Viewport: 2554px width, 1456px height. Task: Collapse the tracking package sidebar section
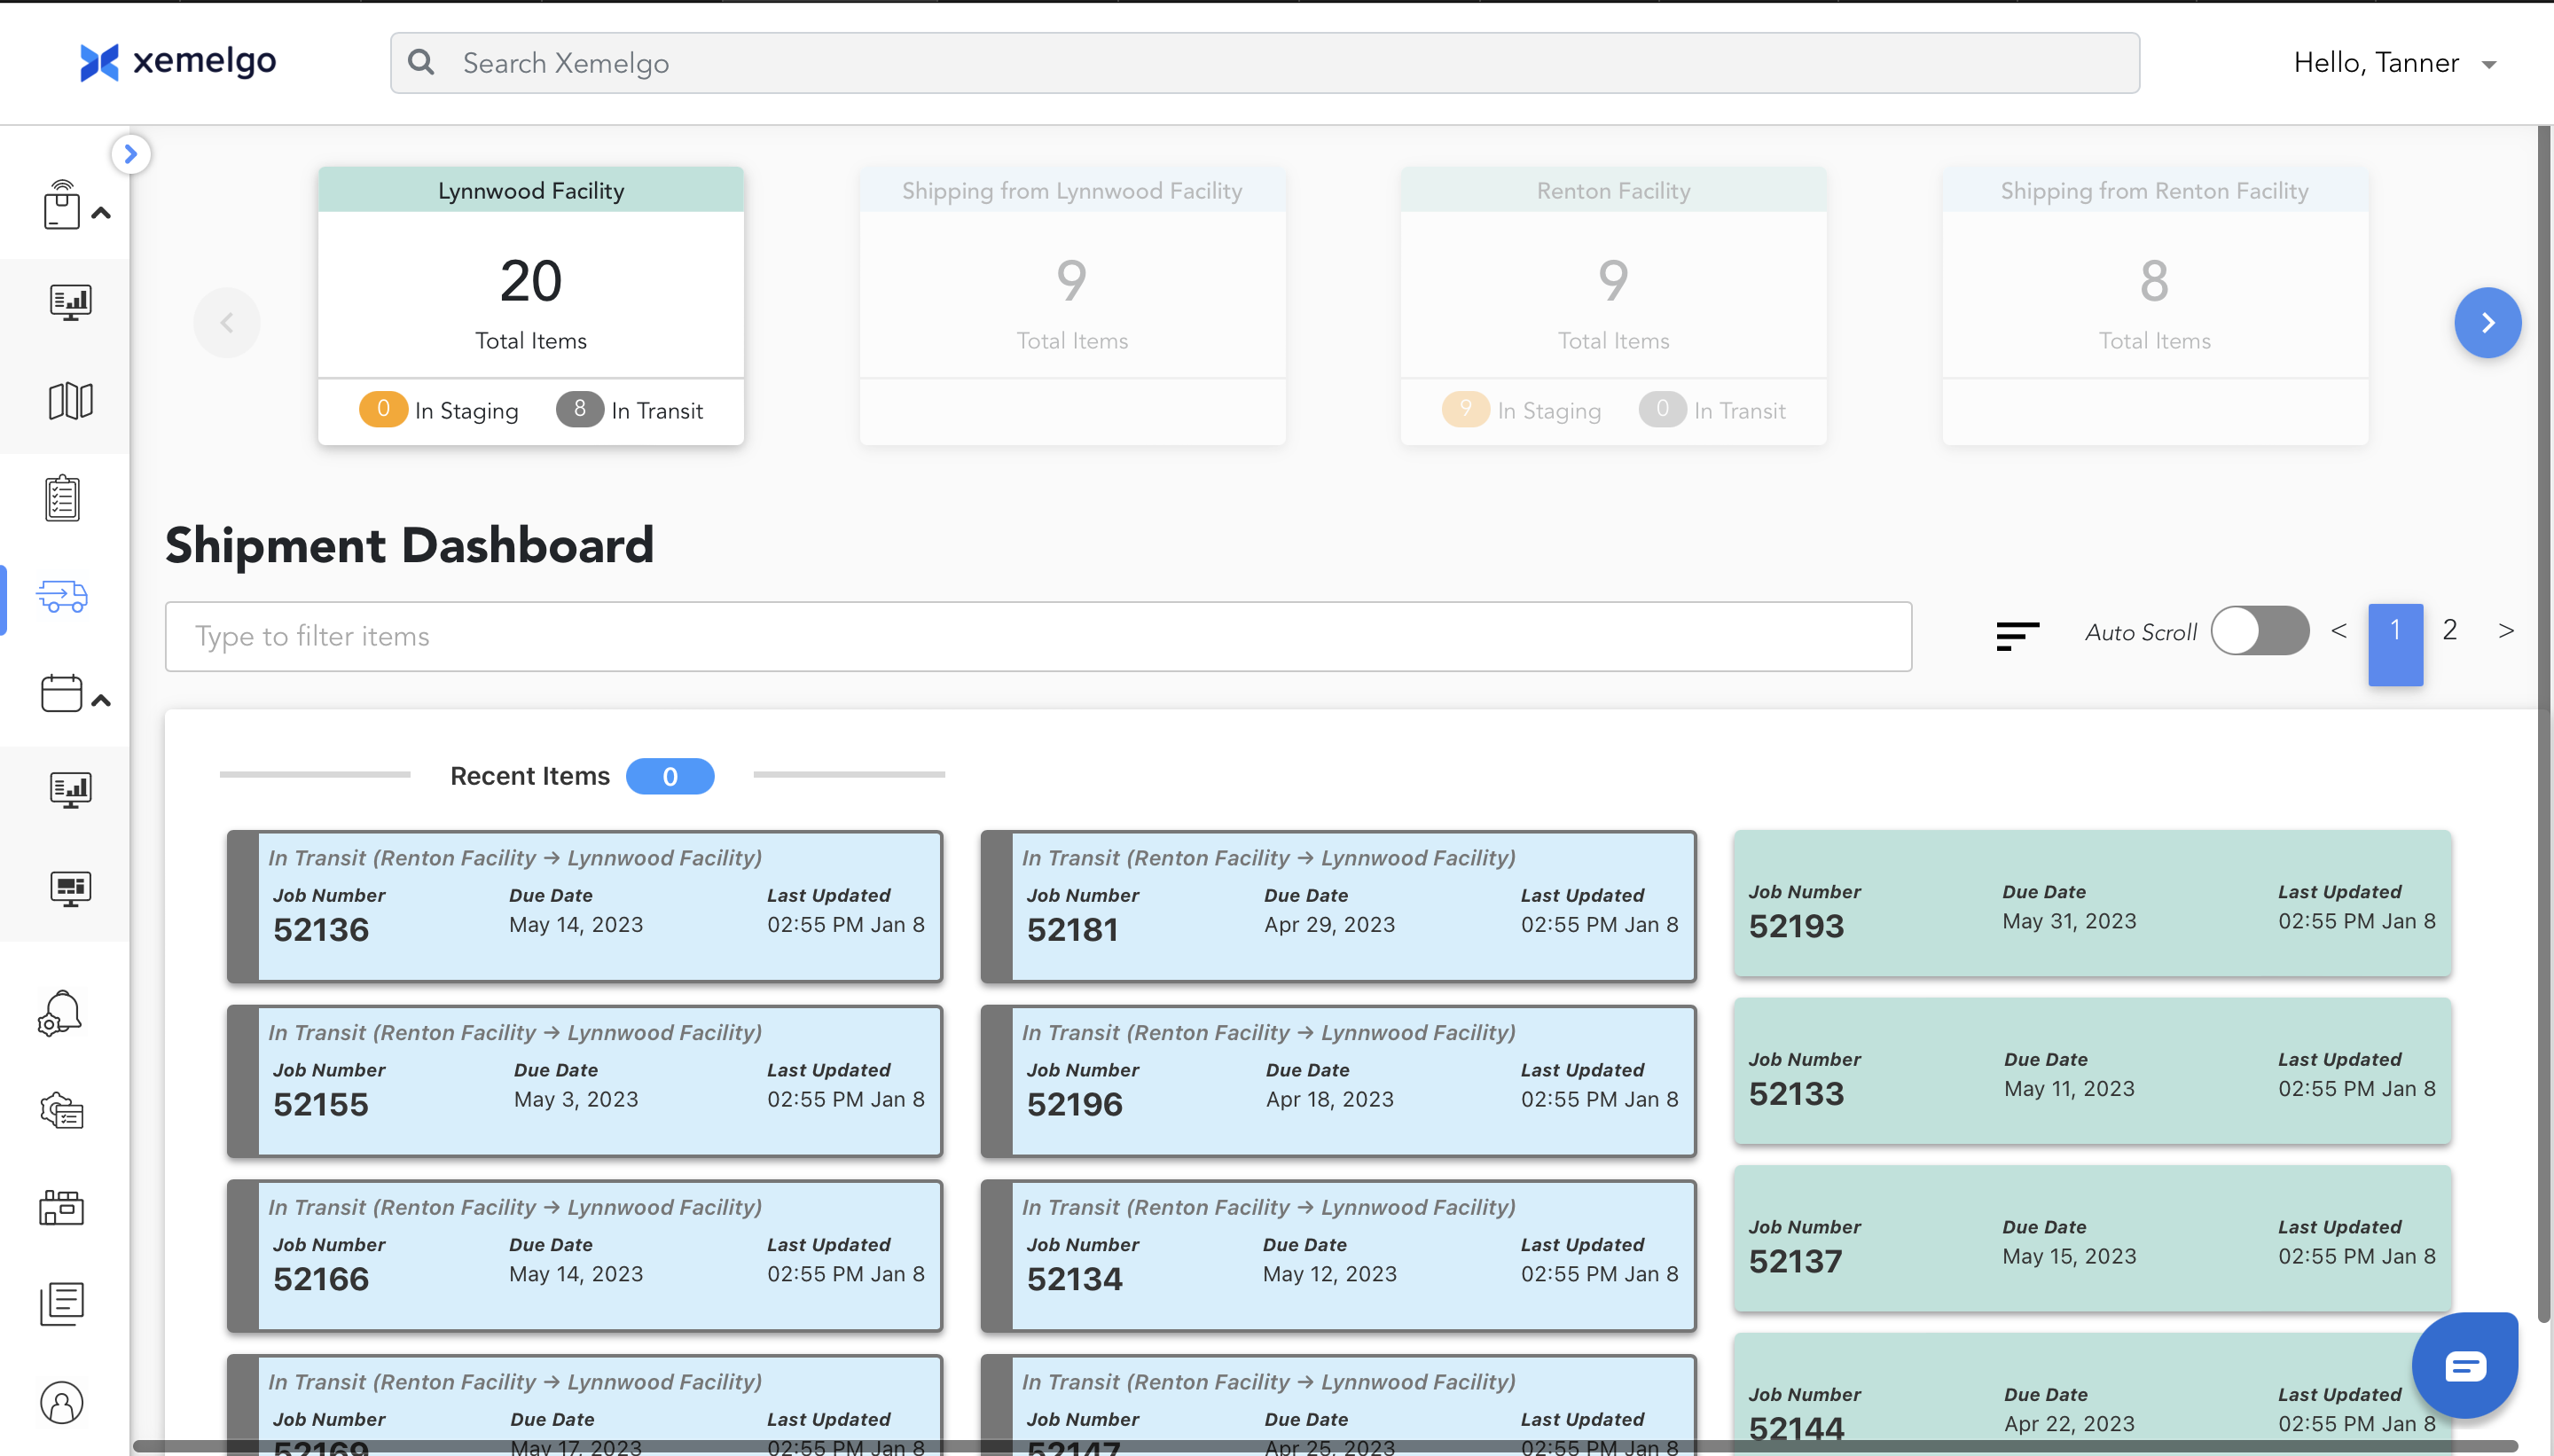100,213
